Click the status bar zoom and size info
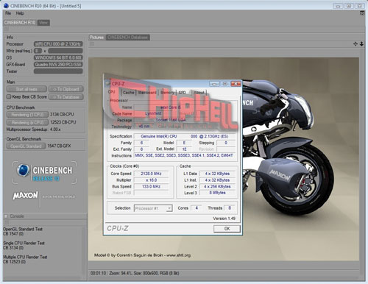Image resolution: width=368 pixels, height=284 pixels. [x=144, y=273]
